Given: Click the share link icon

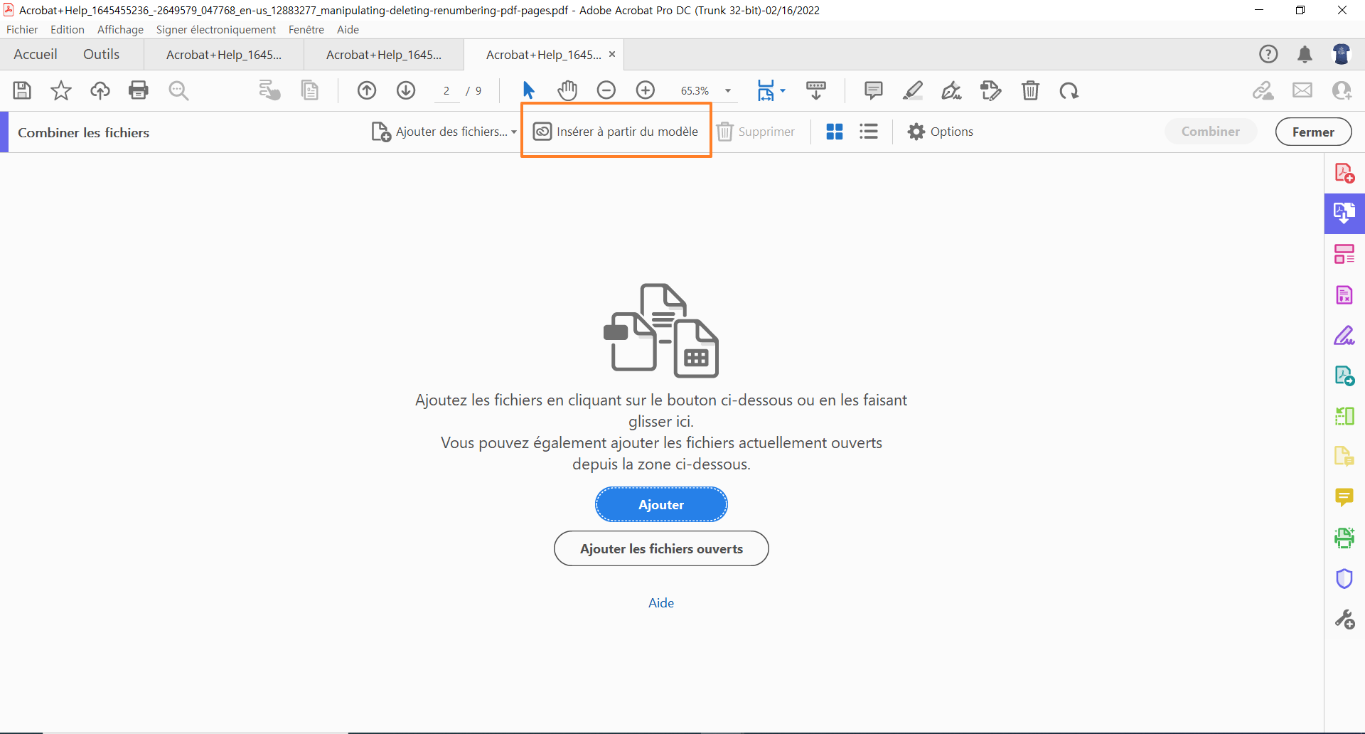Looking at the screenshot, I should click(1263, 90).
